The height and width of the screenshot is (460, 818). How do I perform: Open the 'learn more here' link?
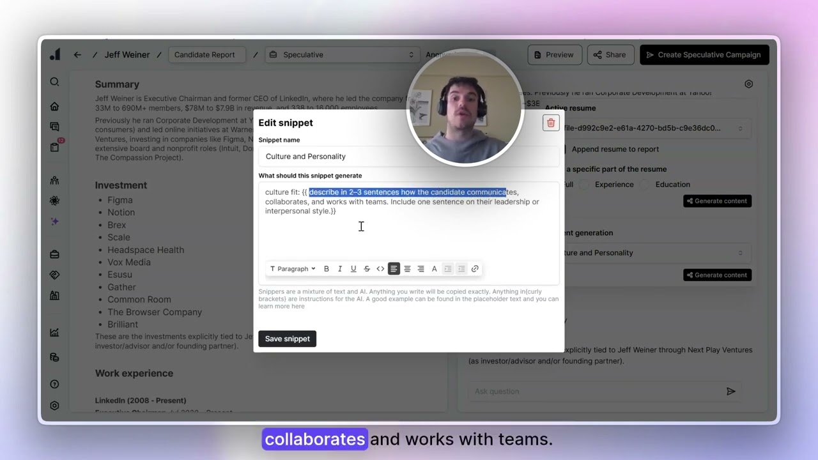(x=281, y=306)
